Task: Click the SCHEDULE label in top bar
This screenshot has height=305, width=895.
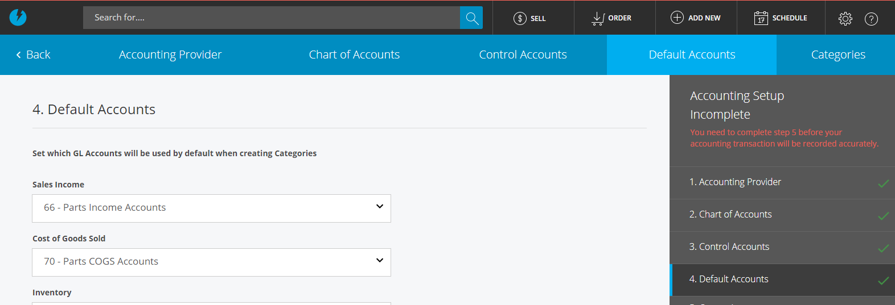Action: (790, 18)
